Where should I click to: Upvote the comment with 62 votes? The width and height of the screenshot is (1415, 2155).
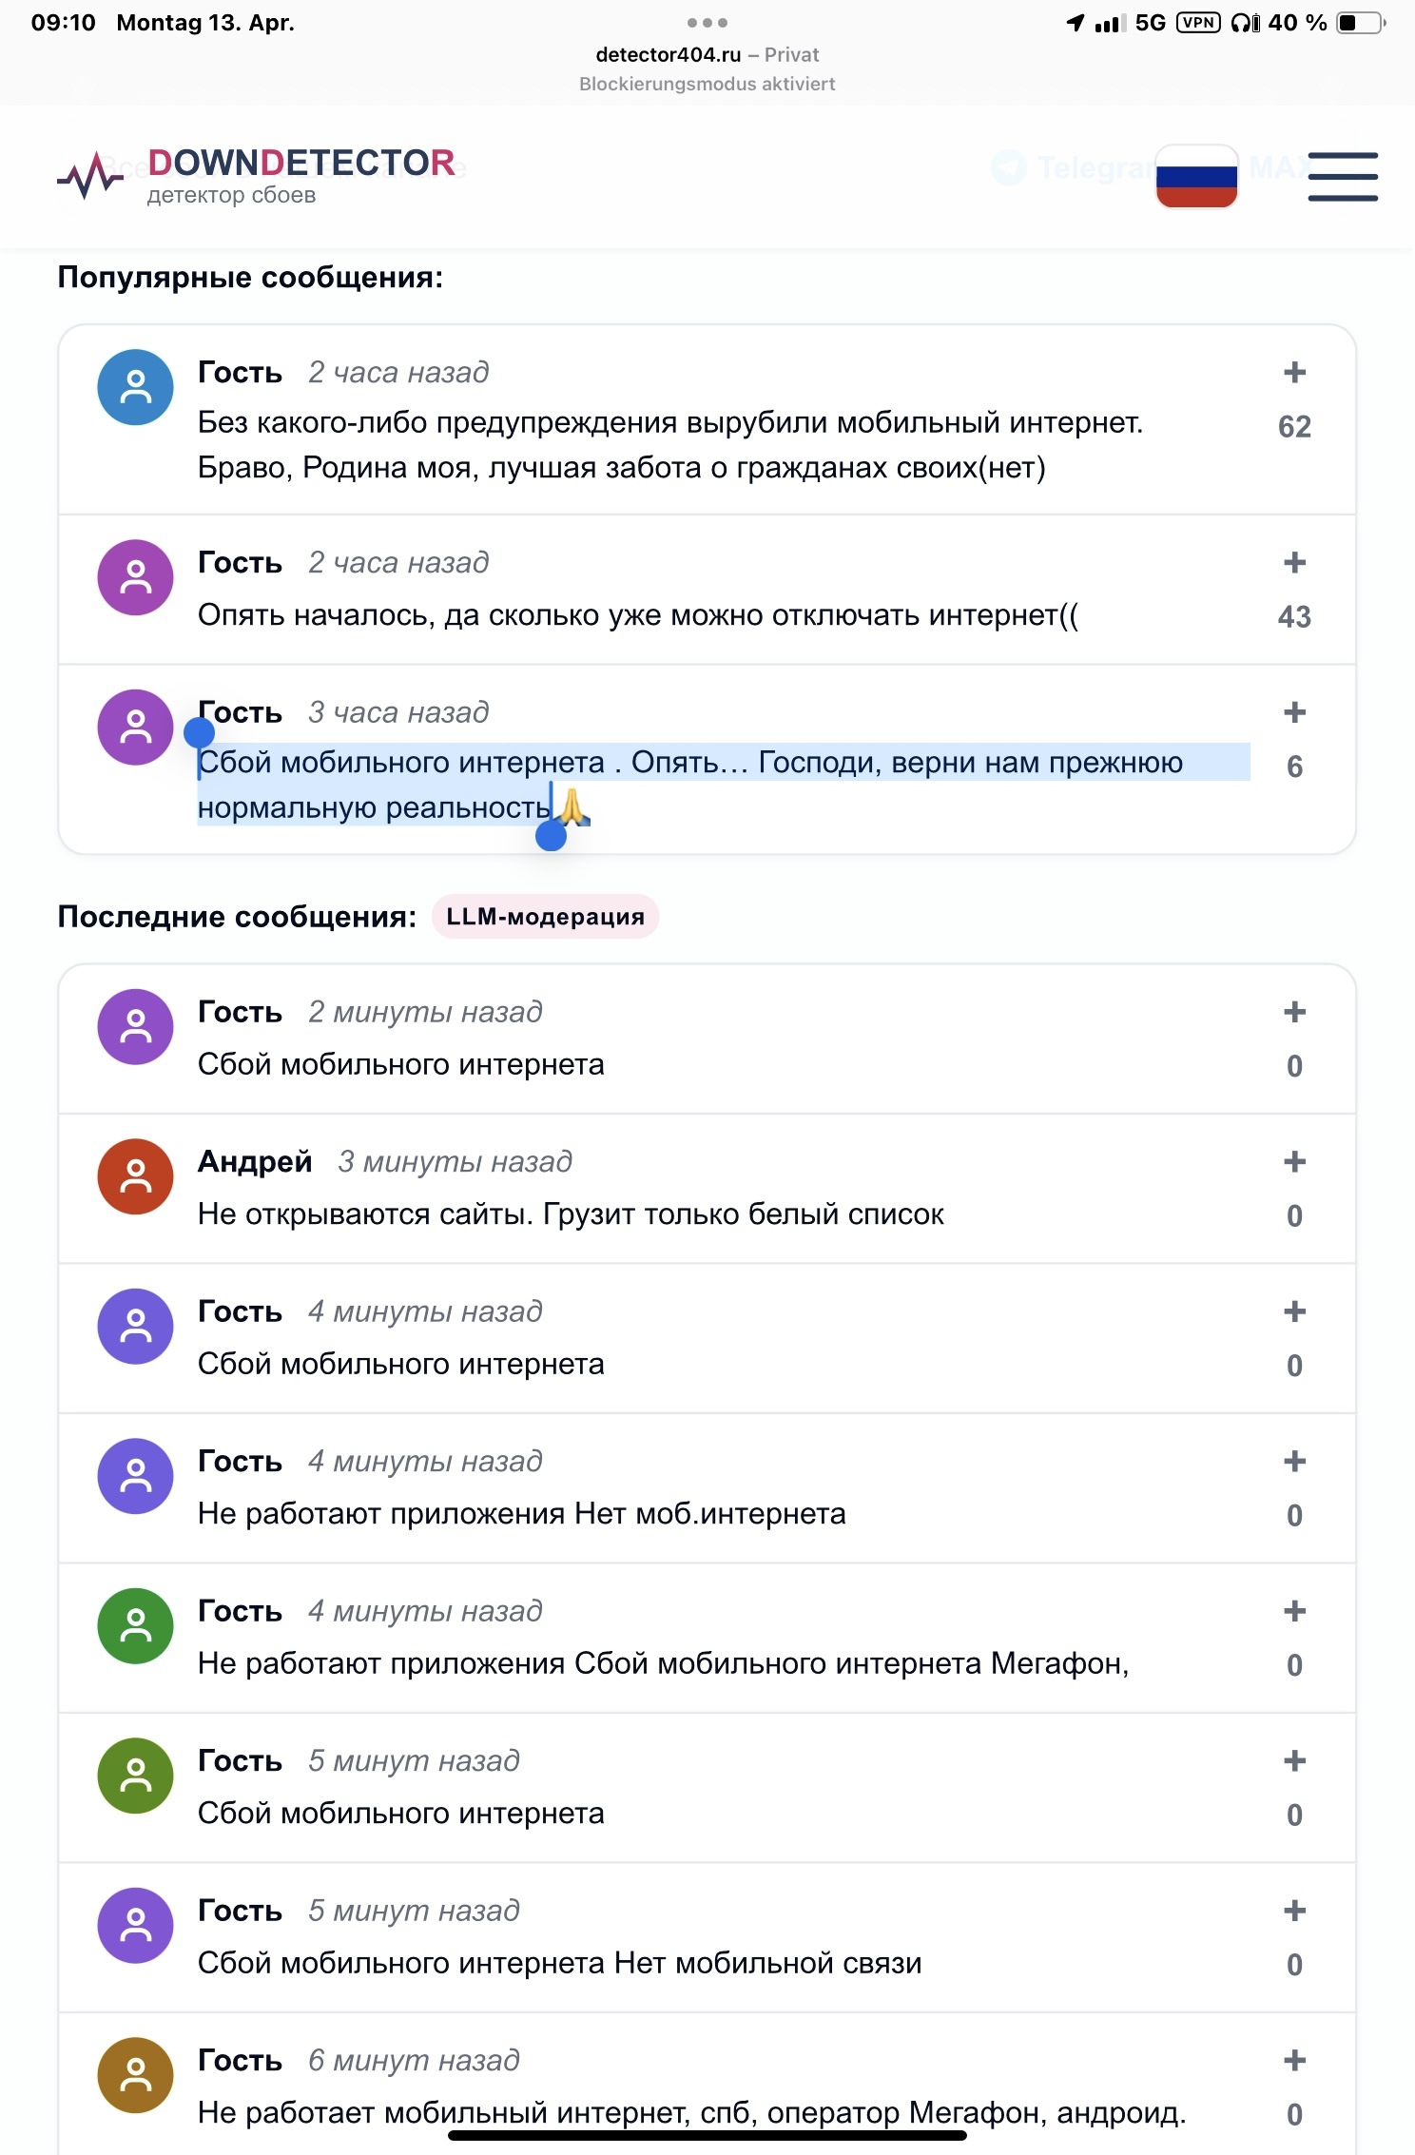[x=1294, y=372]
